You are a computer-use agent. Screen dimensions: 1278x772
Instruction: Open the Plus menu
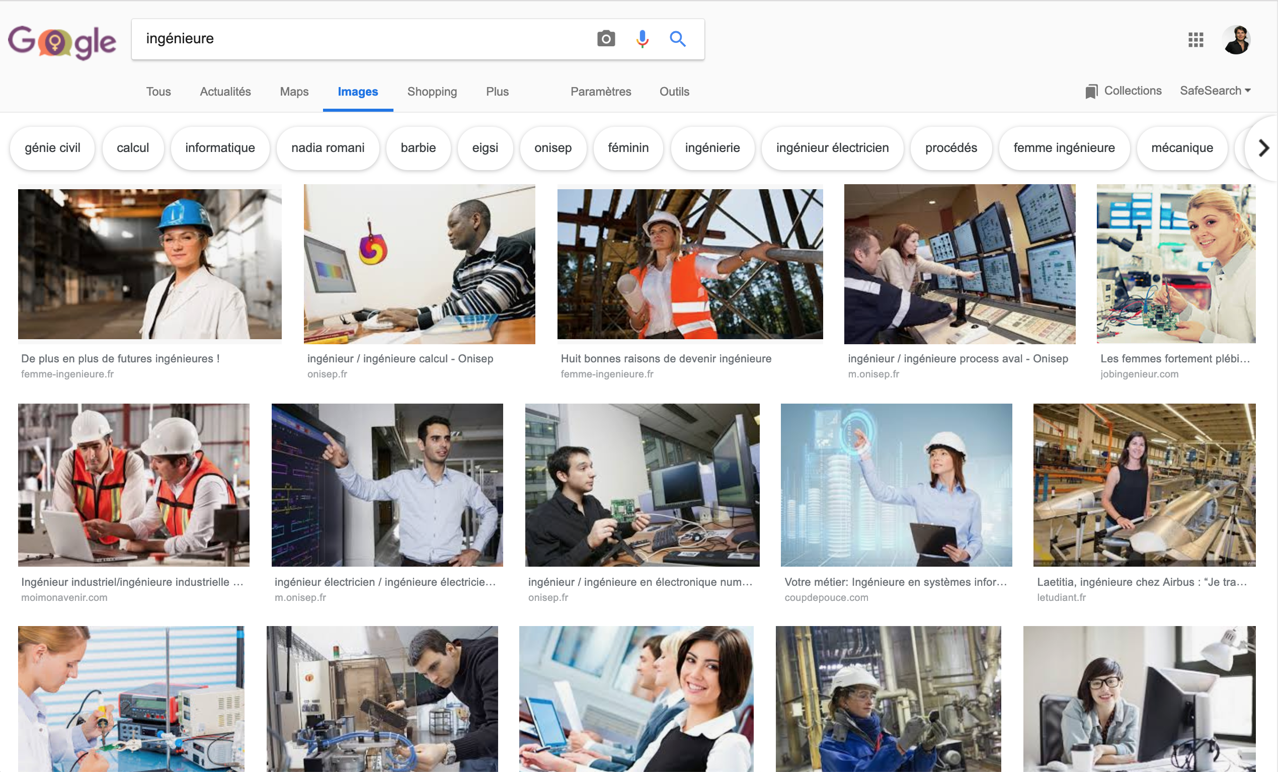click(497, 92)
